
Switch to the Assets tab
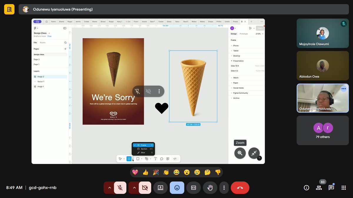tap(43, 43)
